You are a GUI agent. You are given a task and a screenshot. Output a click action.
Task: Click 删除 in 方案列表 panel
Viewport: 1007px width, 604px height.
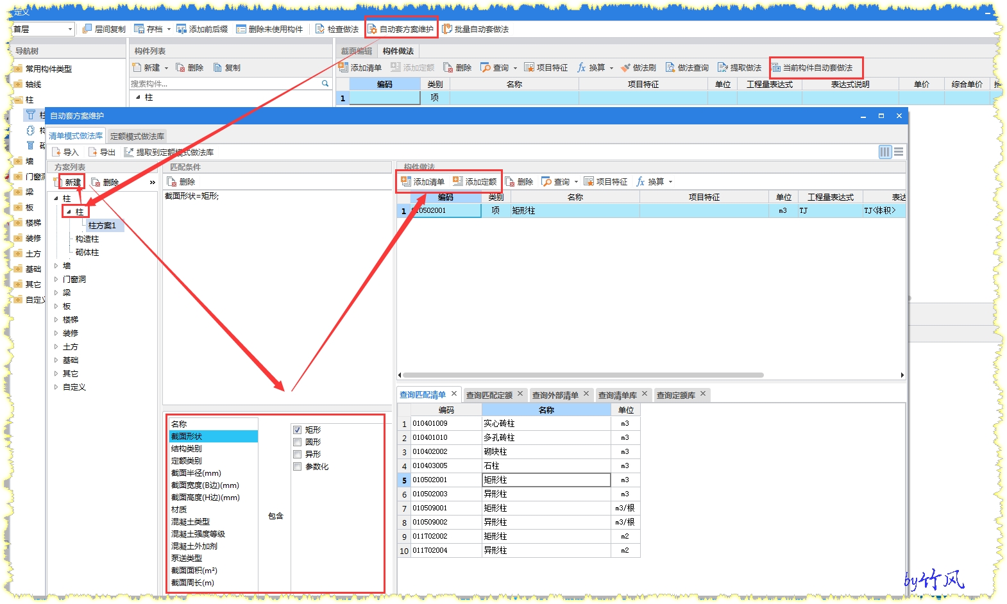pos(105,182)
